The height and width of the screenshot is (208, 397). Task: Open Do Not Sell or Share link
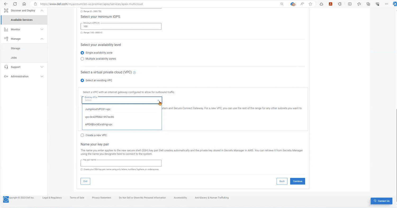[142, 198]
